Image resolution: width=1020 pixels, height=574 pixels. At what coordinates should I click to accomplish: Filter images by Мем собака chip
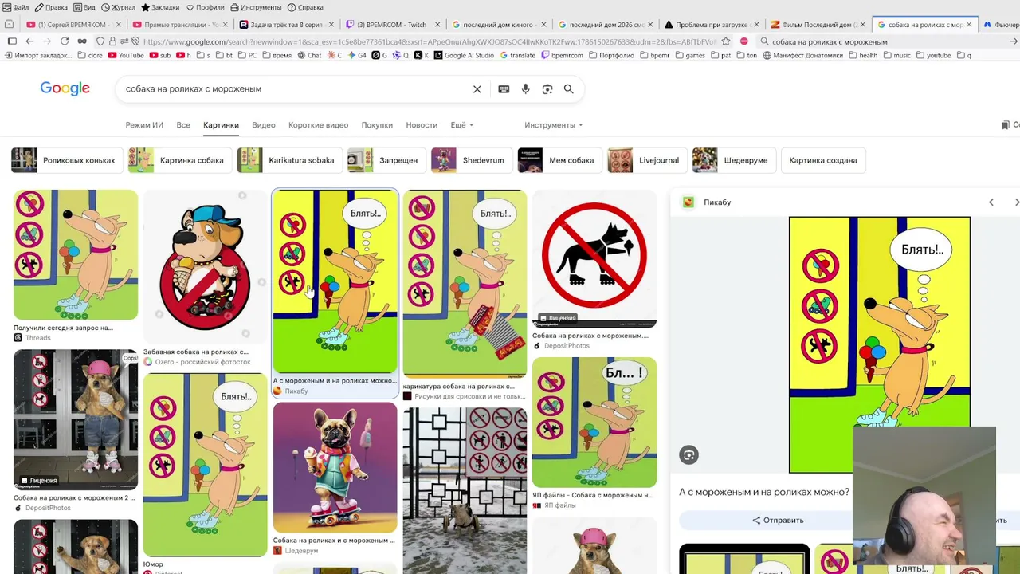559,160
